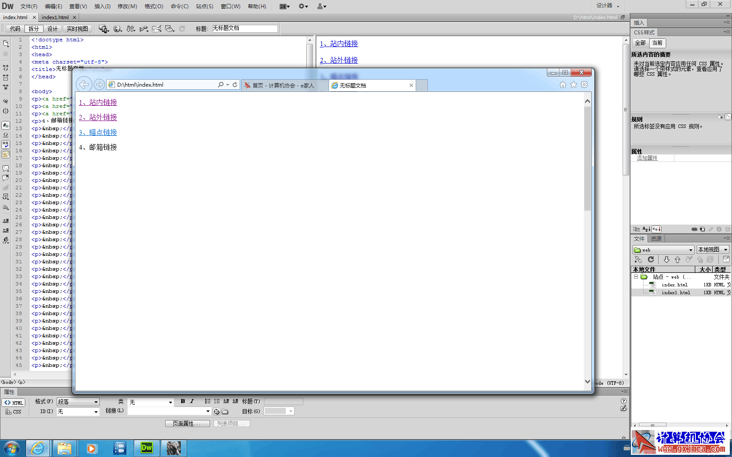Expand files panel to show local and remote
Image resolution: width=732 pixels, height=457 pixels.
click(726, 259)
